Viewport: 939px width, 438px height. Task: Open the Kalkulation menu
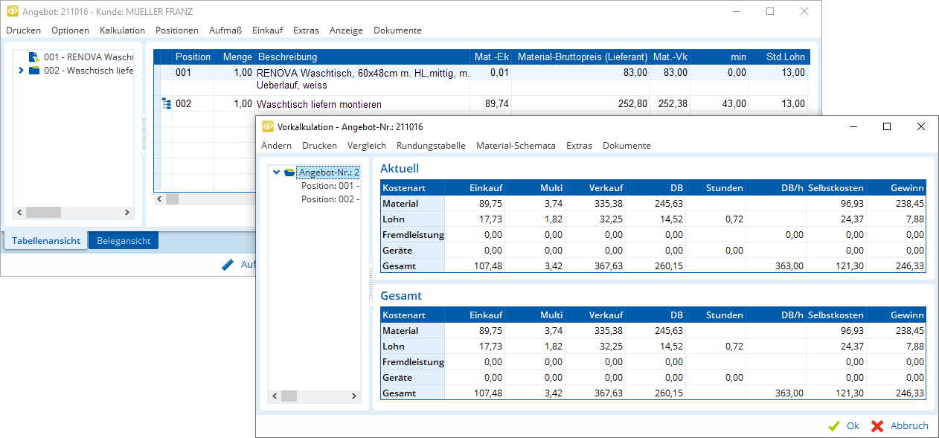(122, 30)
